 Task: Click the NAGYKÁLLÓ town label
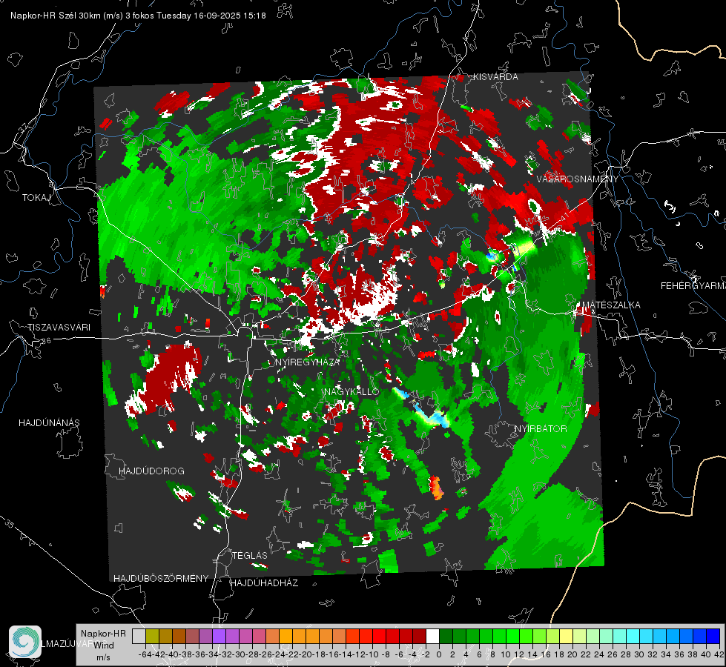(352, 391)
